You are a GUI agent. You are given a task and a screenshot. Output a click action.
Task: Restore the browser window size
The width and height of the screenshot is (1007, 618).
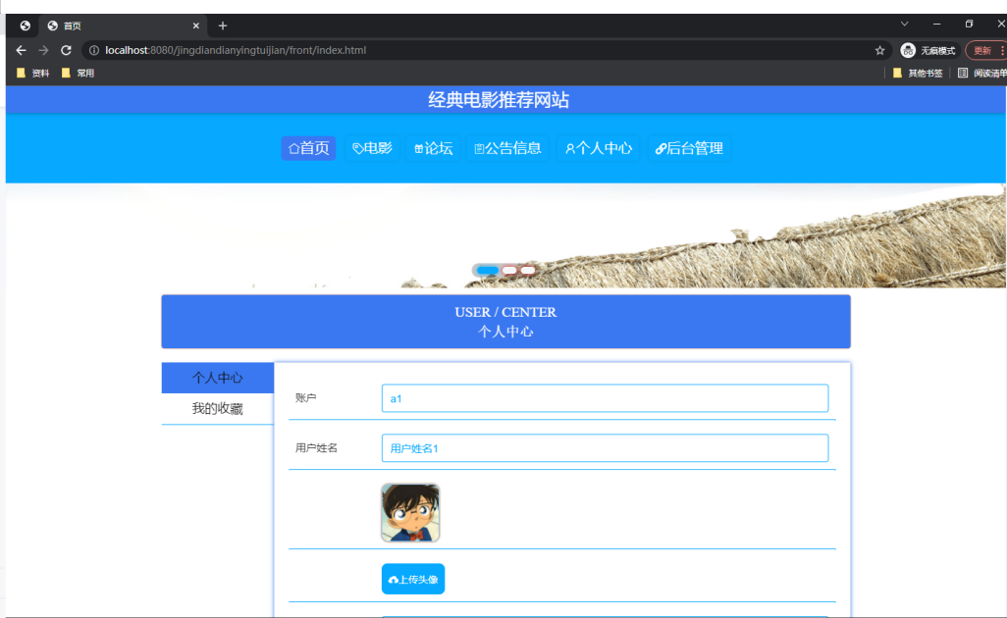click(969, 24)
